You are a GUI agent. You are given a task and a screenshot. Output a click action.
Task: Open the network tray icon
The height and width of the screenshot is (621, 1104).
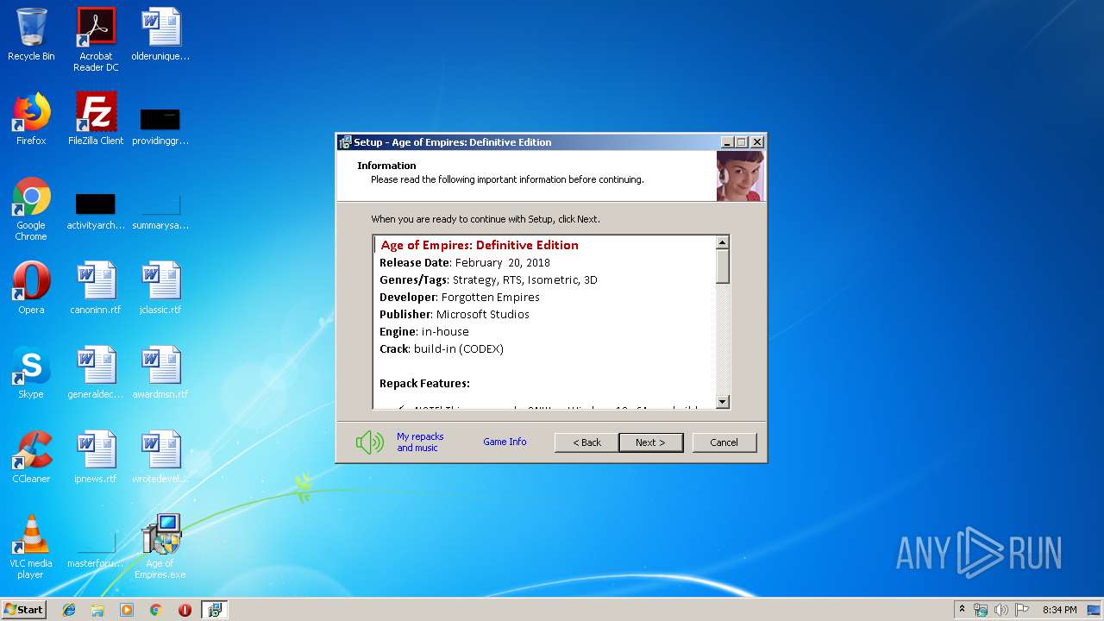point(981,610)
